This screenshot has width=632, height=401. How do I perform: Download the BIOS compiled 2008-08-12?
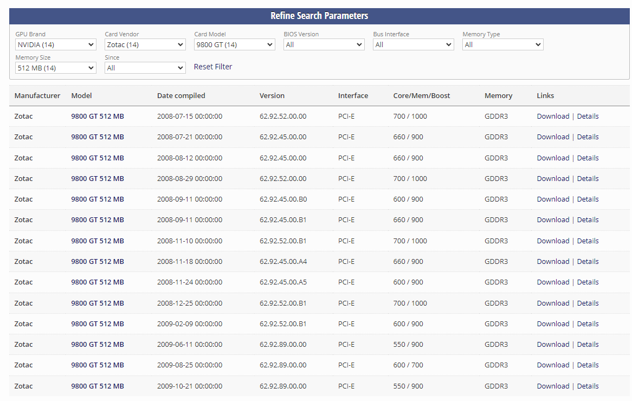click(553, 158)
